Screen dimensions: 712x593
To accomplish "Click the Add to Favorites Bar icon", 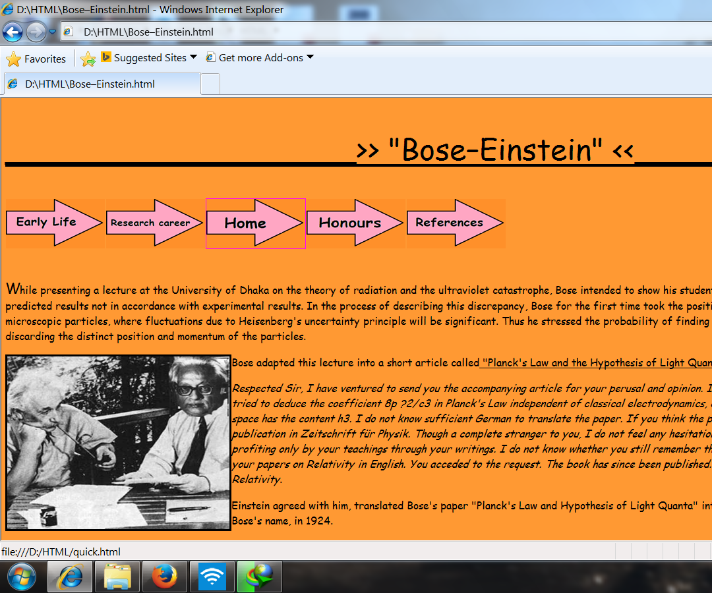I will [x=88, y=59].
